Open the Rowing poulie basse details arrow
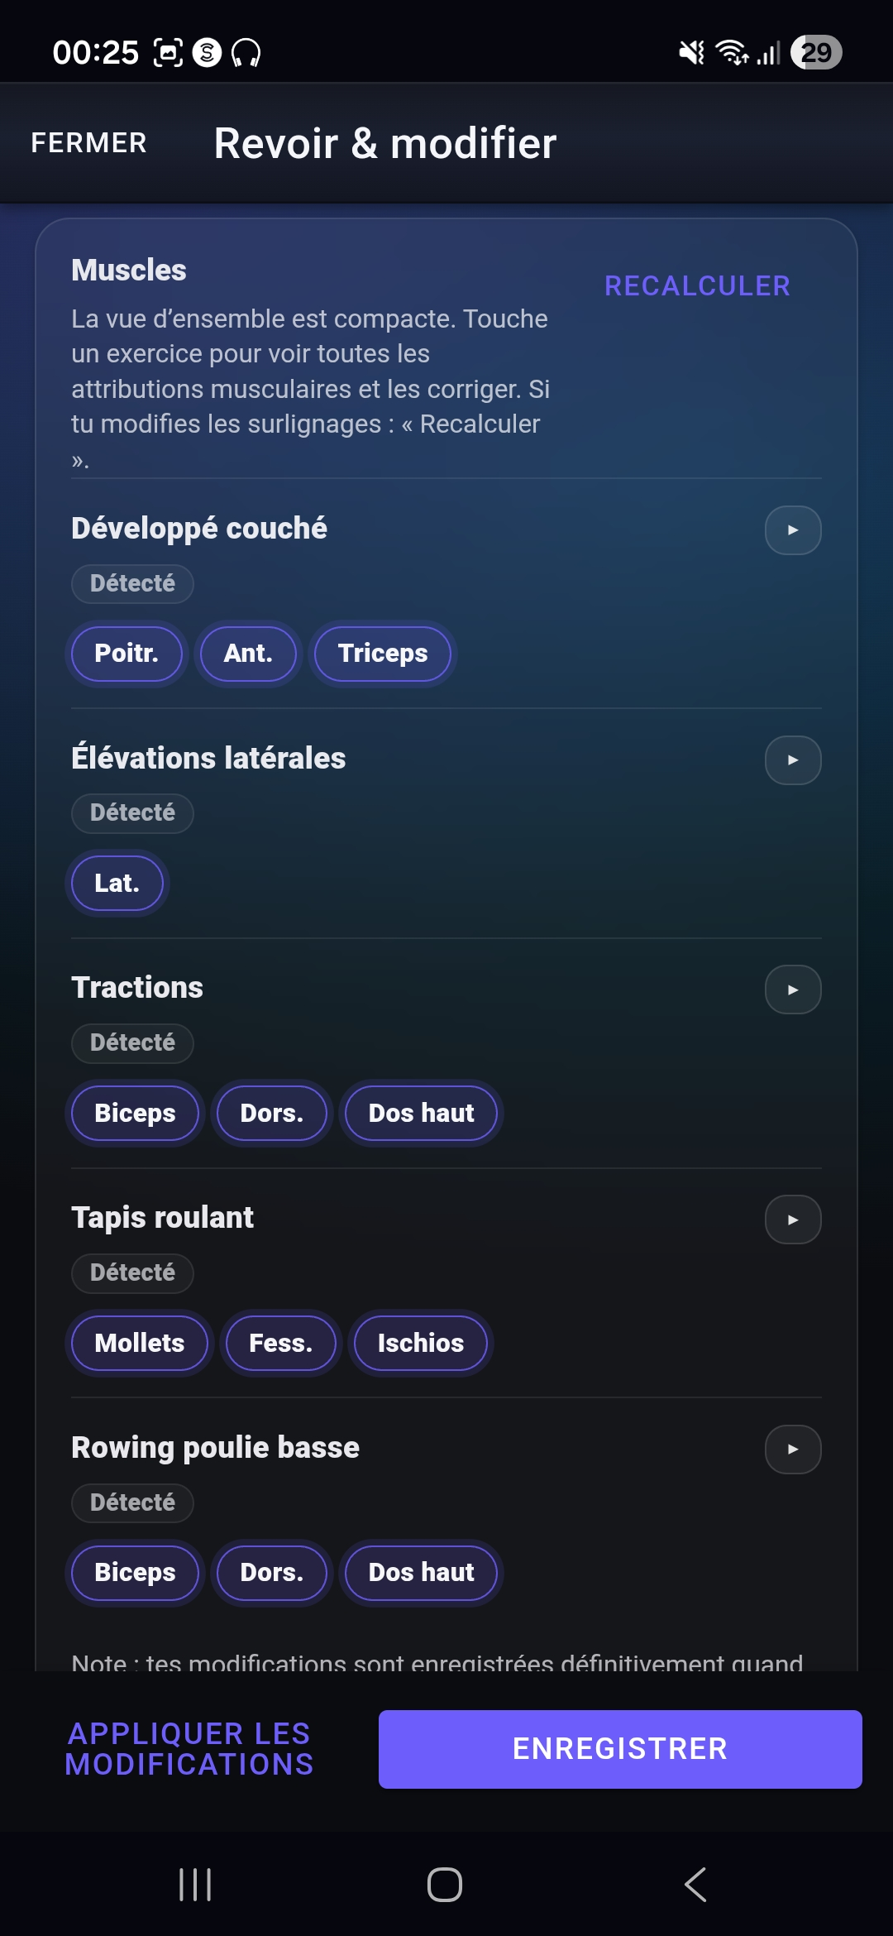893x1936 pixels. click(793, 1450)
